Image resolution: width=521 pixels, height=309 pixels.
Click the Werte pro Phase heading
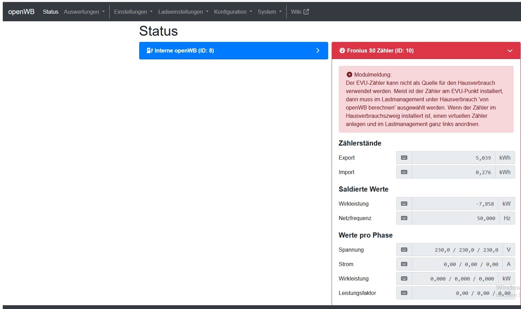(x=365, y=235)
